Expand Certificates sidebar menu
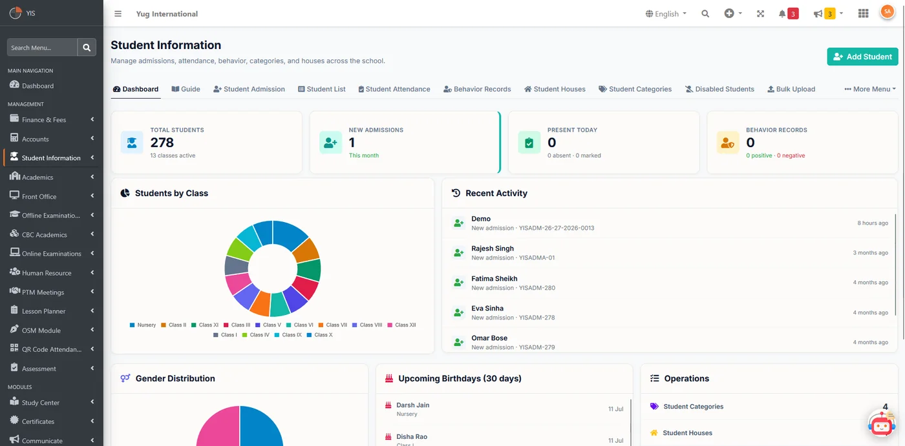This screenshot has height=446, width=905. click(x=52, y=421)
